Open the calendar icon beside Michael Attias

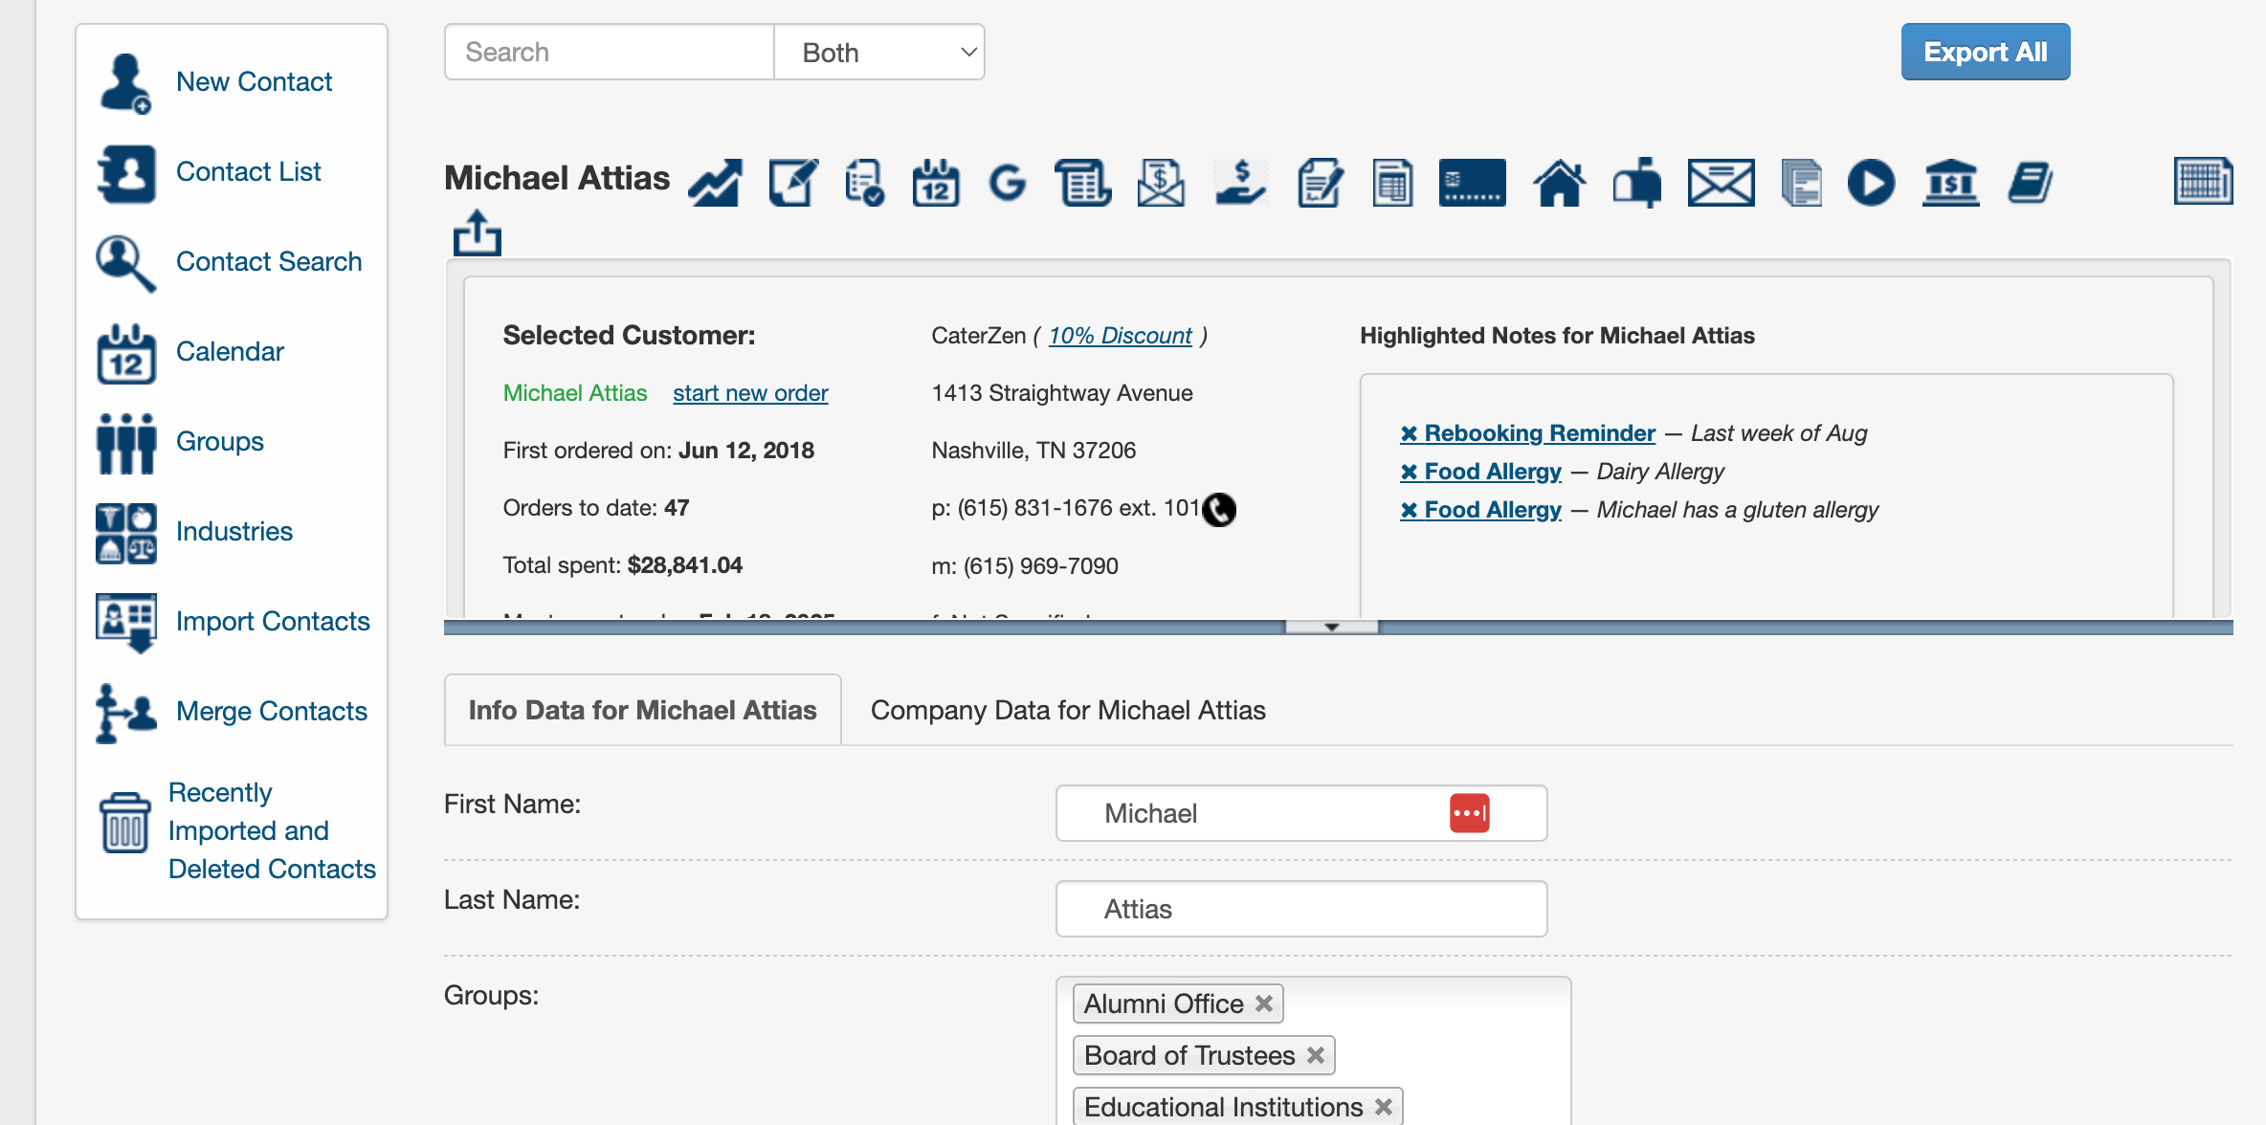click(935, 182)
